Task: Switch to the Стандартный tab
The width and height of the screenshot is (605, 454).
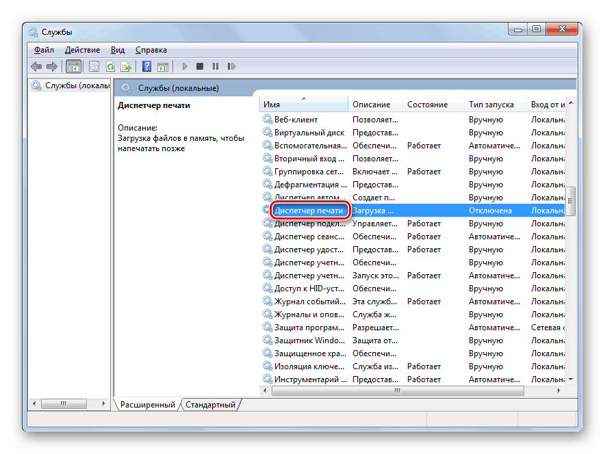Action: (x=210, y=404)
